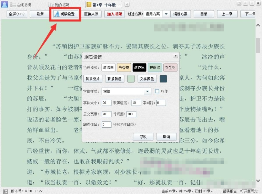Click the sidebar toggle icon in status bar
The width and height of the screenshot is (262, 194).
pyautogui.click(x=5, y=191)
